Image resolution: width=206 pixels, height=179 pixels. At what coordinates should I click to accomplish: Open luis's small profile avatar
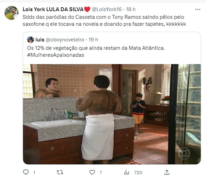[x=31, y=40]
